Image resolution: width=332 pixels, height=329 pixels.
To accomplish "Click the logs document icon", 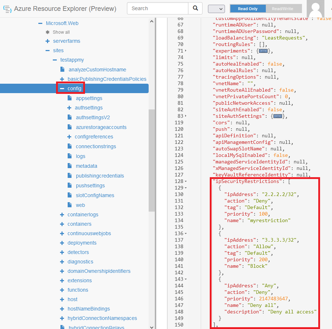I will point(70,156).
